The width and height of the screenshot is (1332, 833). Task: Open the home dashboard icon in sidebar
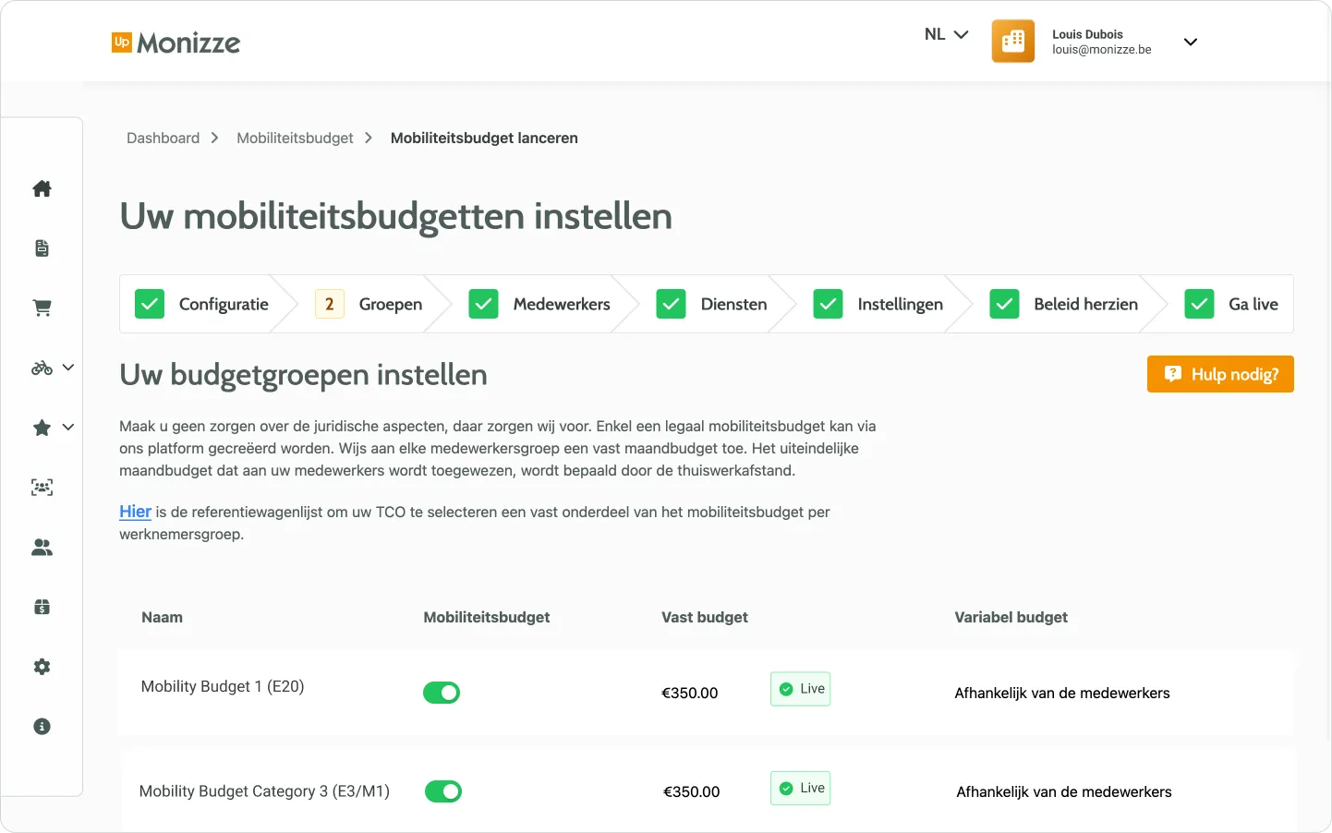[42, 188]
